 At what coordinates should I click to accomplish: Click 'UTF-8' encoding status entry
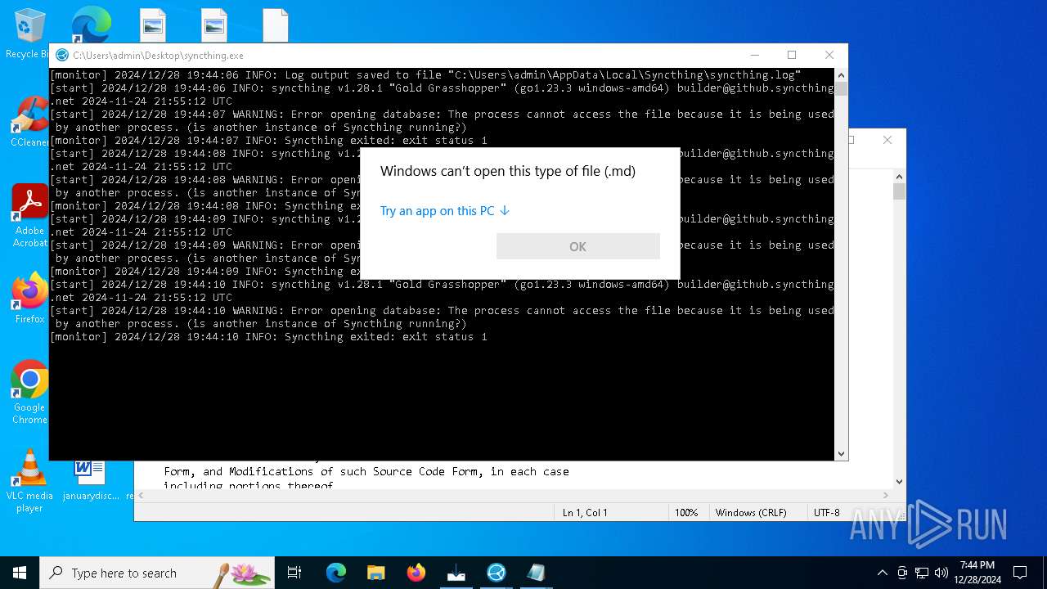tap(826, 513)
